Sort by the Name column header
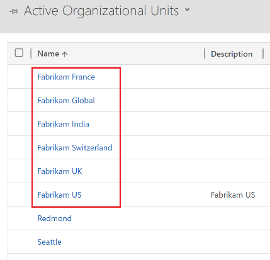This screenshot has width=270, height=260. click(48, 54)
